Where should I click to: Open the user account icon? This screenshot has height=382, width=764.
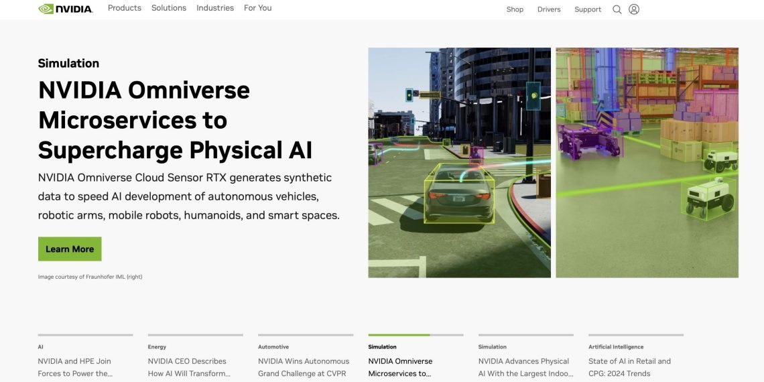[x=634, y=9]
